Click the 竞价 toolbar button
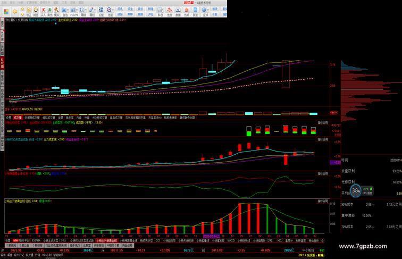Image resolution: width=402 pixels, height=259 pixels. coord(140,9)
